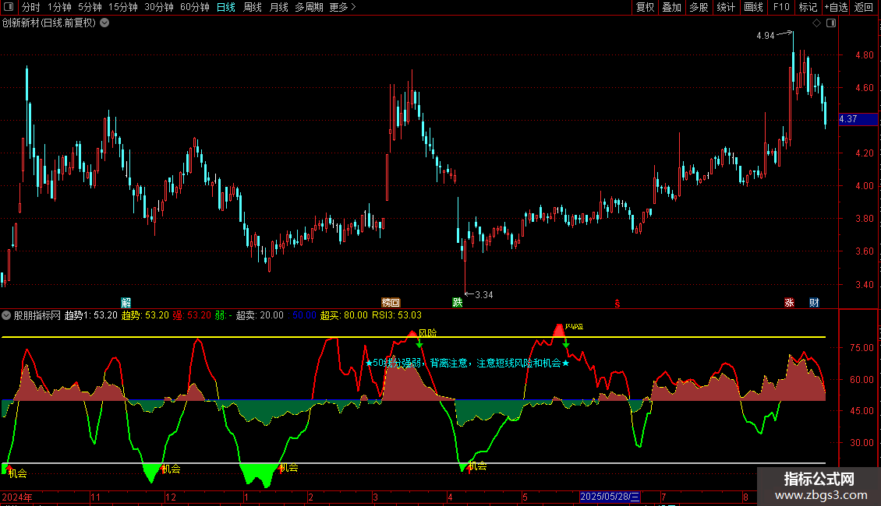Click the 榜回 marker icon

pos(391,303)
